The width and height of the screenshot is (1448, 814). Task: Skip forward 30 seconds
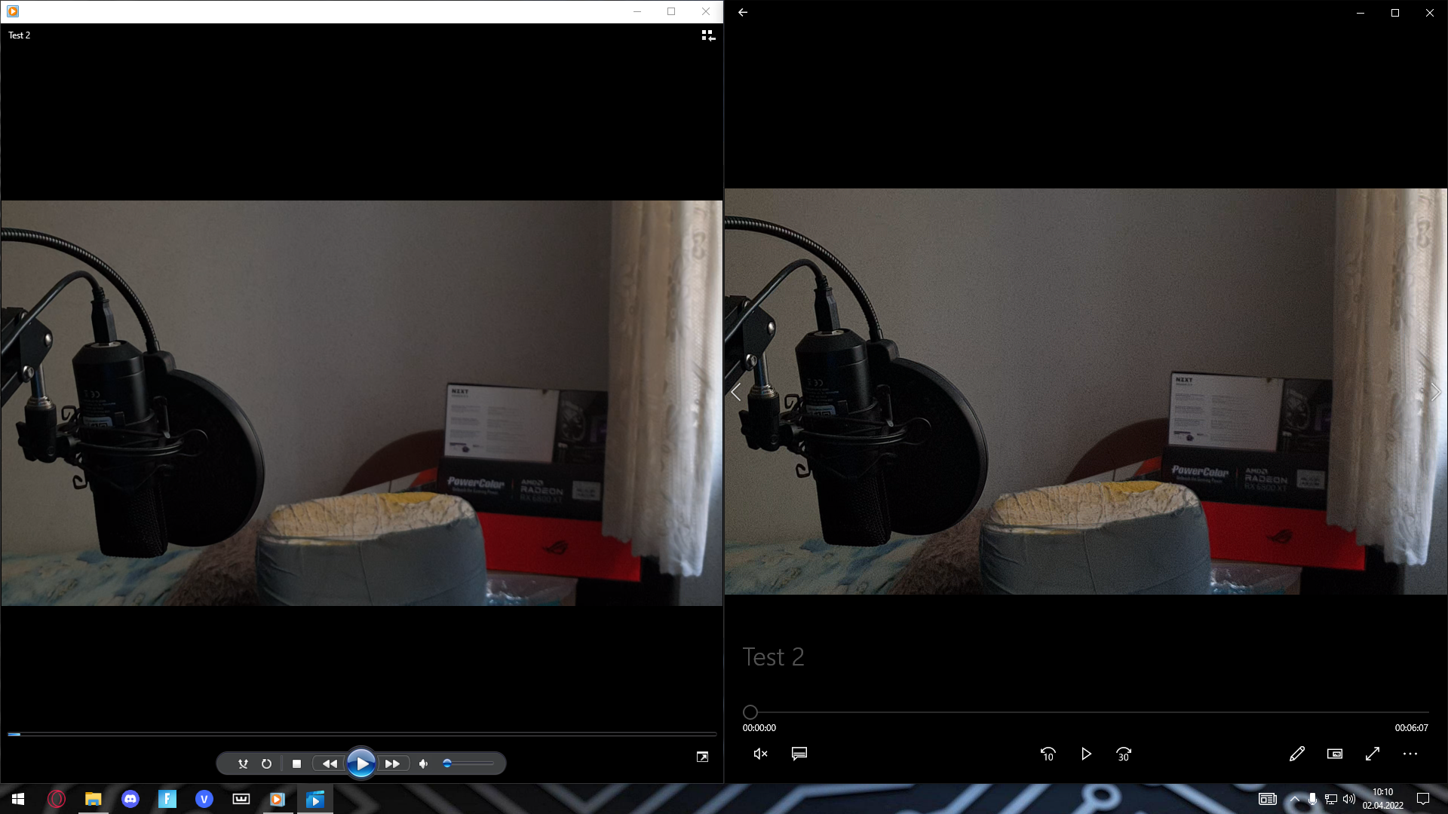1124,754
